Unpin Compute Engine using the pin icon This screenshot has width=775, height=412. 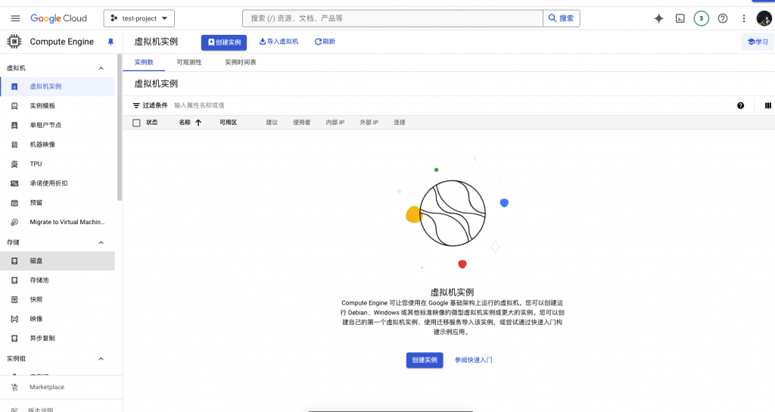point(110,42)
